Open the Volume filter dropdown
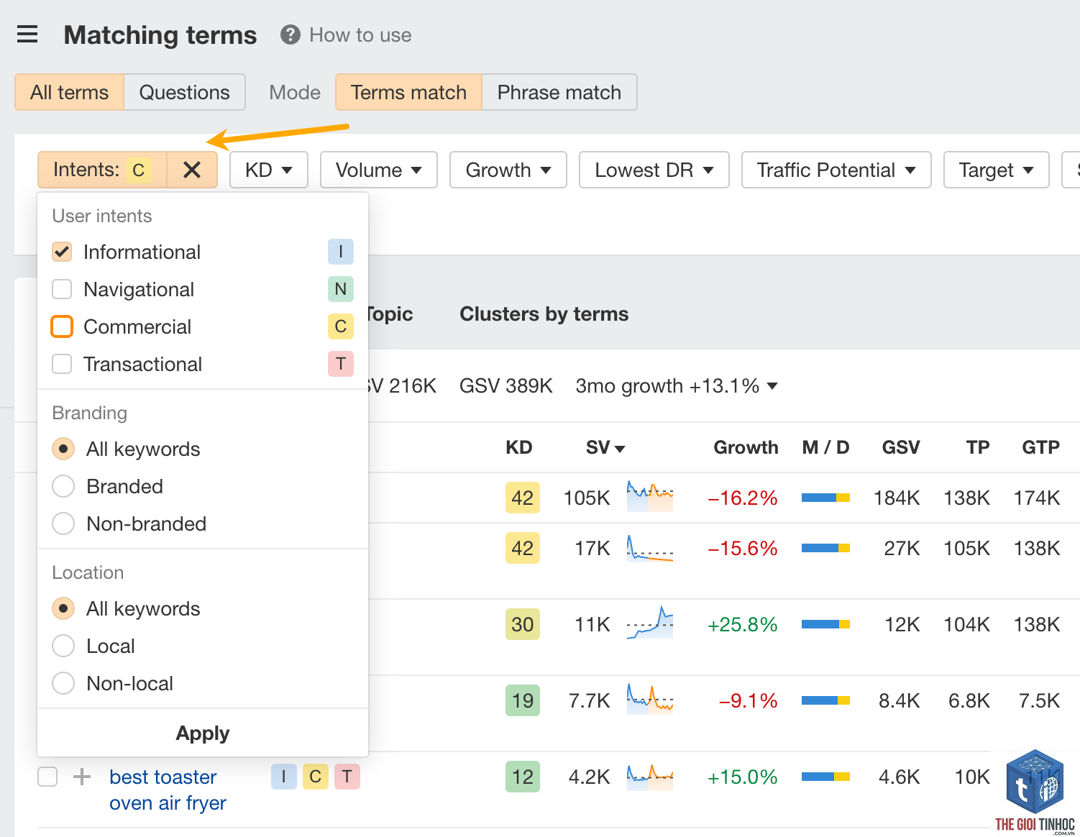The height and width of the screenshot is (837, 1080). (379, 170)
